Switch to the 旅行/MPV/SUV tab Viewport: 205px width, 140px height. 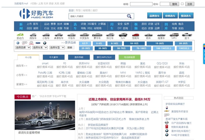[x=104, y=57]
